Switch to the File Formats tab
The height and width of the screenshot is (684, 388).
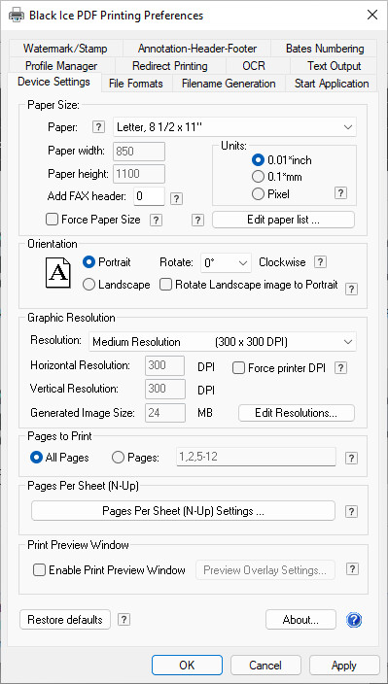[136, 84]
